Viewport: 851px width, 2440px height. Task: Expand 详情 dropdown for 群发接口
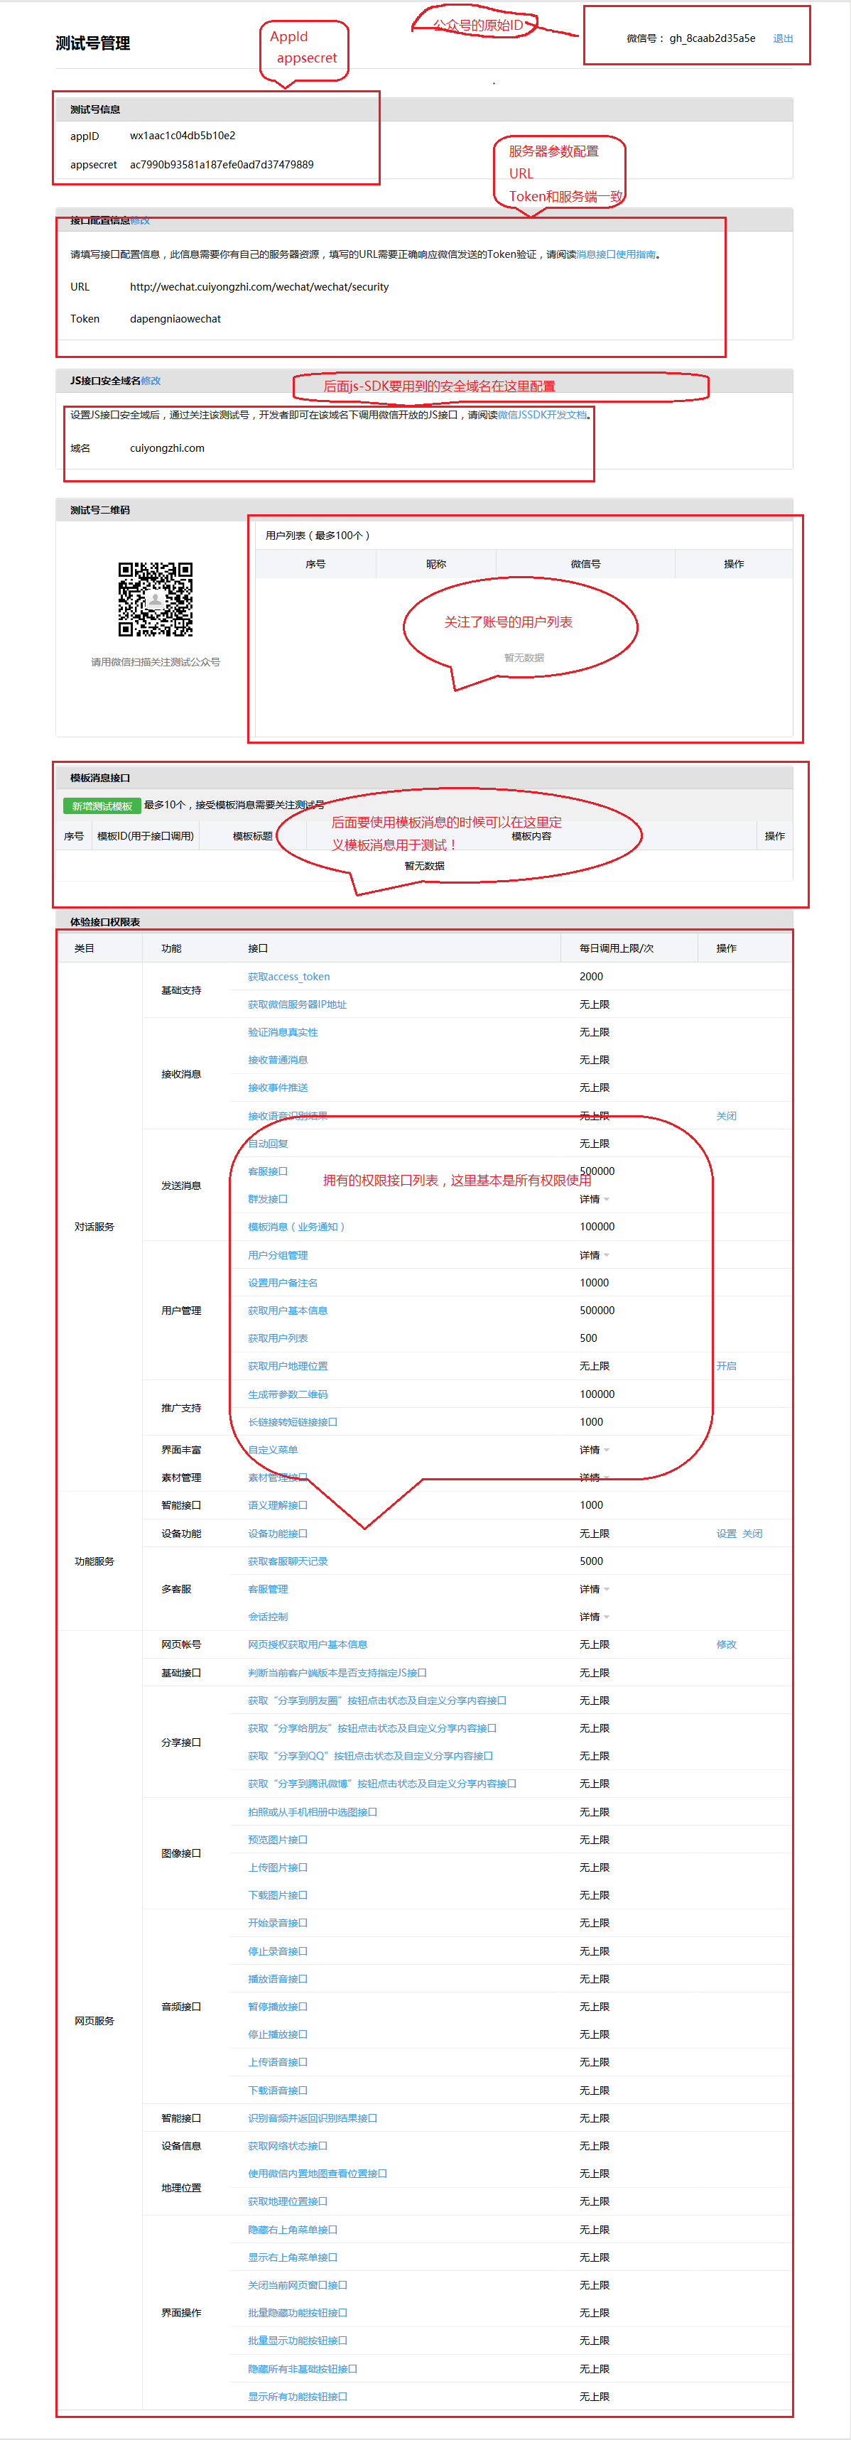coord(593,1199)
